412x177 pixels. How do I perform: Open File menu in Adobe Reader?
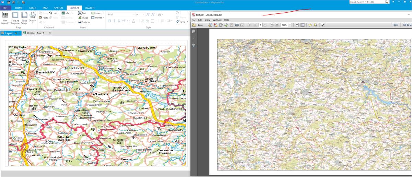tap(194, 20)
